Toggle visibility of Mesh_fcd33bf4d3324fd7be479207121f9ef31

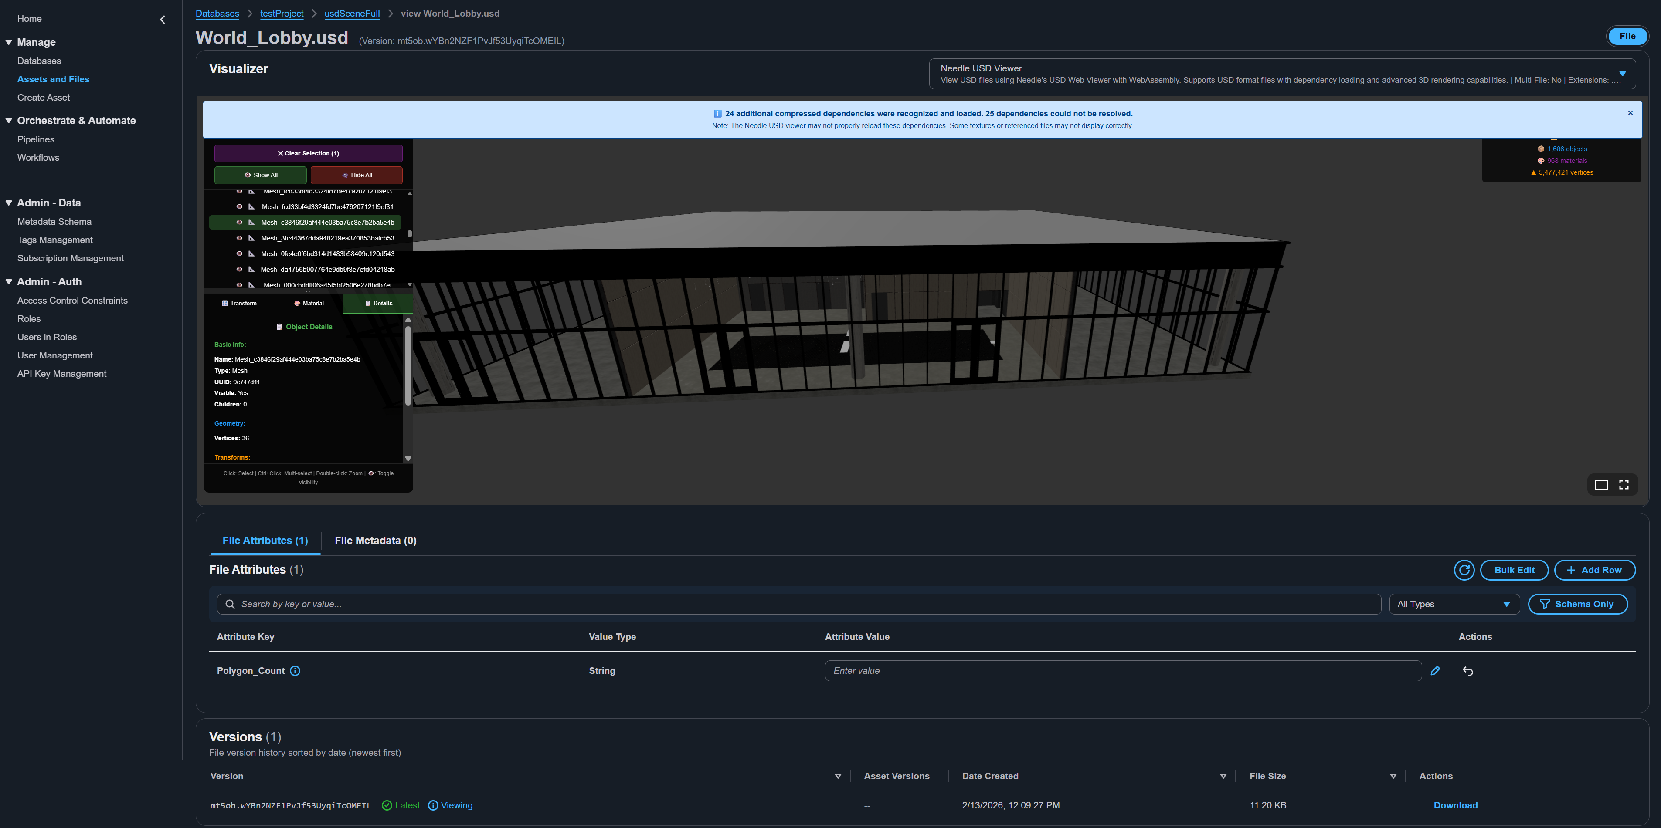[239, 207]
